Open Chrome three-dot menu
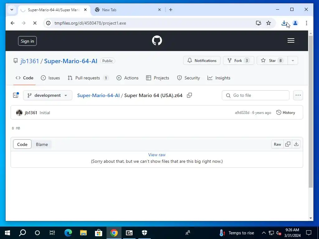The image size is (319, 239). (307, 23)
